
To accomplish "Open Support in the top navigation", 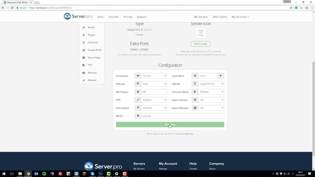I will (142, 17).
